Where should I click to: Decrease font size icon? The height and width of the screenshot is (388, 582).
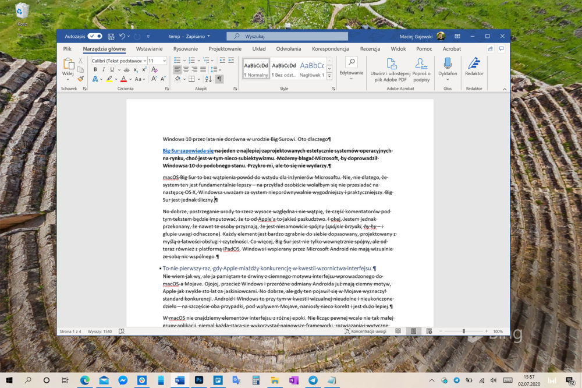163,79
